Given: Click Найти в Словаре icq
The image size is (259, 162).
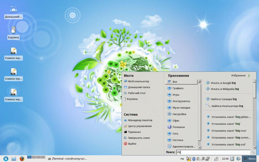Looking at the screenshot, I should pos(221,99).
